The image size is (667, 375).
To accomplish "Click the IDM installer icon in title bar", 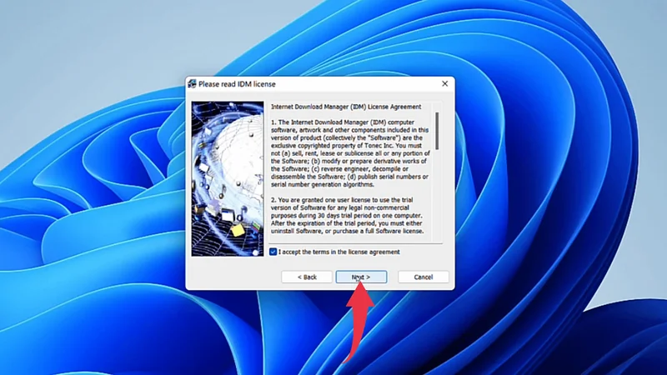I will 193,84.
